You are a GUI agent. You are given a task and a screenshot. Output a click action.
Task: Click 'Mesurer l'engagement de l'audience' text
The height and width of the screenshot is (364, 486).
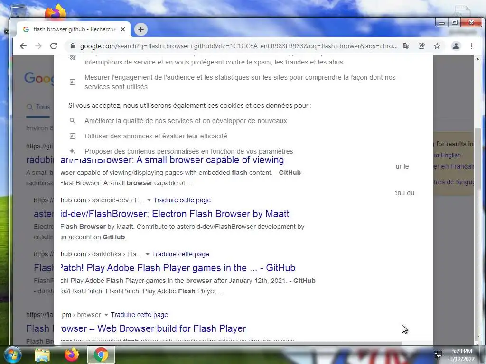(x=240, y=82)
